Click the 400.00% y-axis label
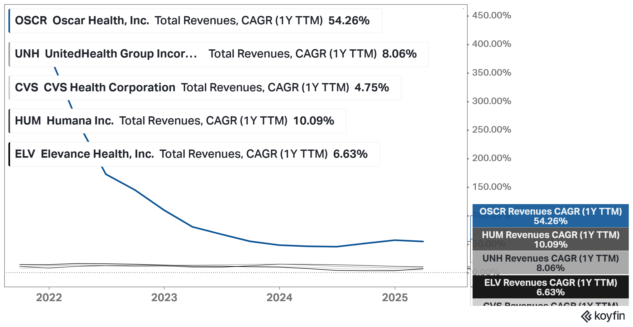Viewport: 633px width, 327px height. click(x=492, y=44)
